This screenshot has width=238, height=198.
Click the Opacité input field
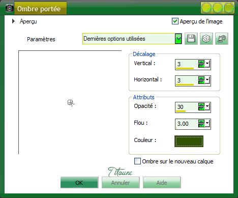[187, 106]
